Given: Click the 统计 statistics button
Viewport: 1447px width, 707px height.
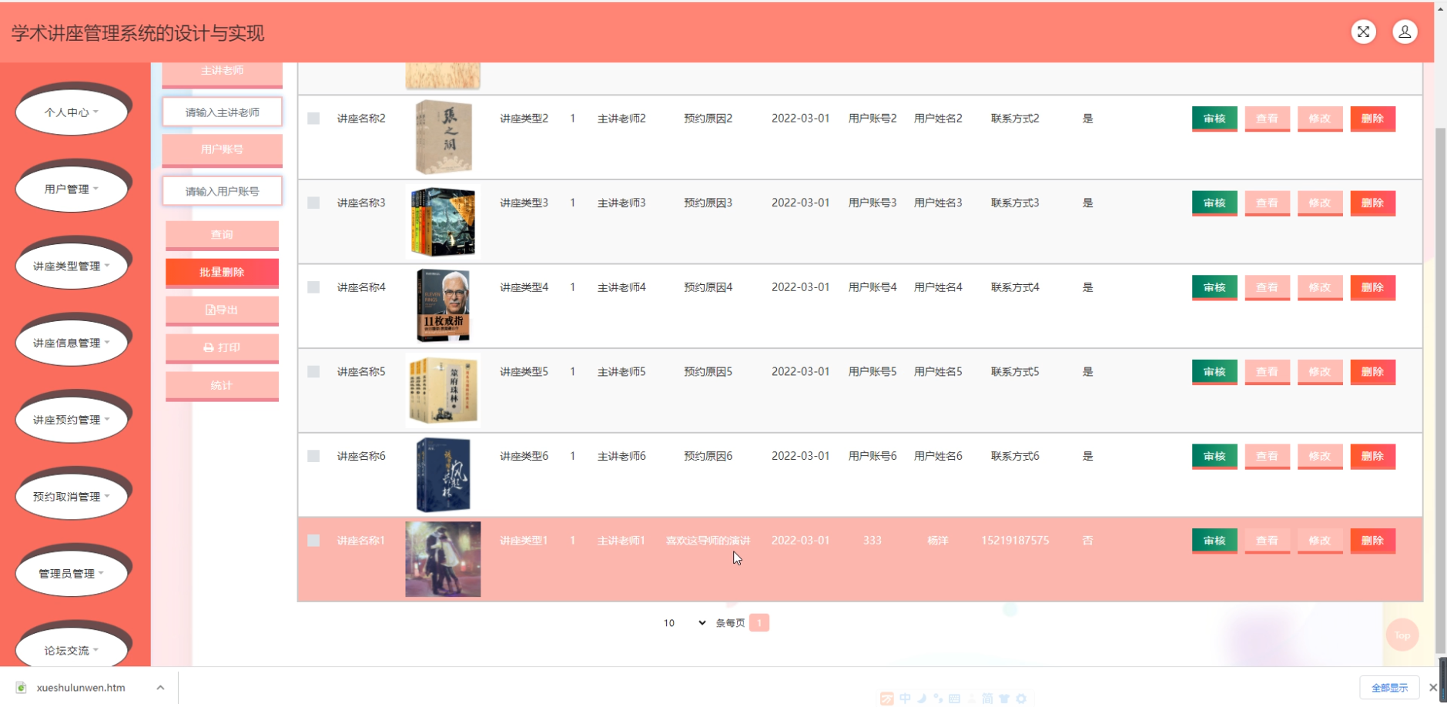Looking at the screenshot, I should 222,386.
